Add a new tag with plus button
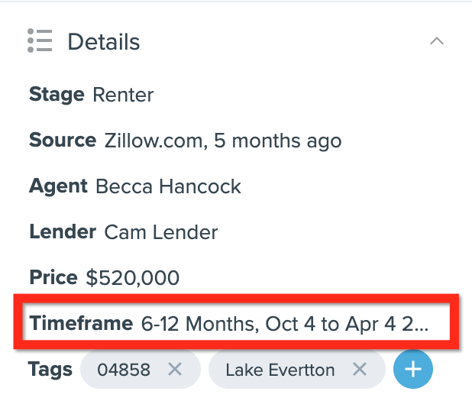472x414 pixels. coord(413,369)
